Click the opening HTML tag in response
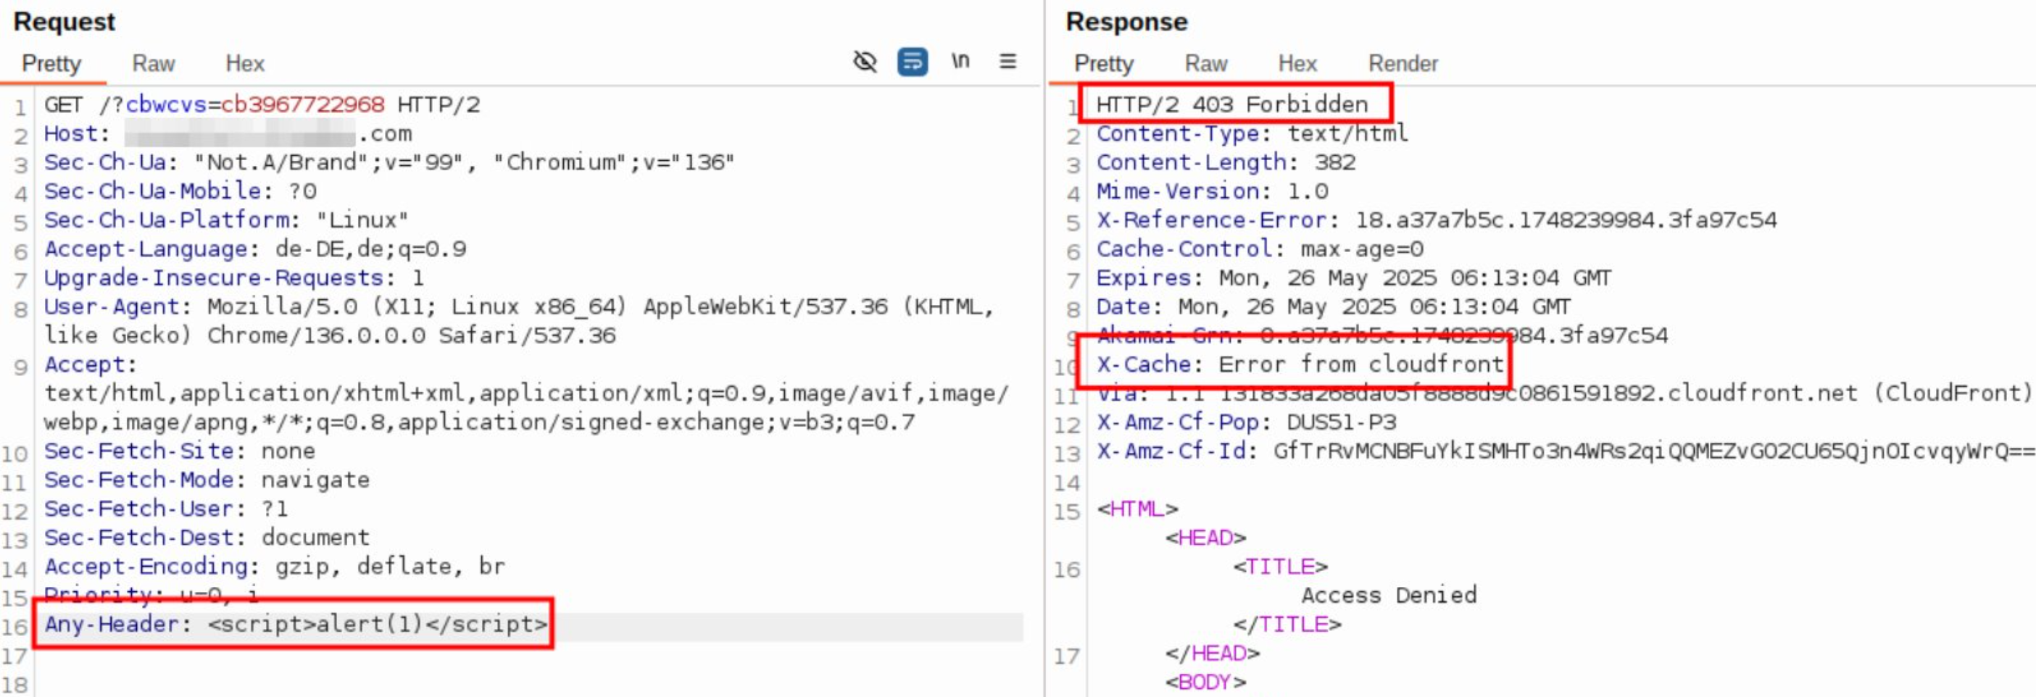This screenshot has width=2036, height=697. pyautogui.click(x=1137, y=509)
